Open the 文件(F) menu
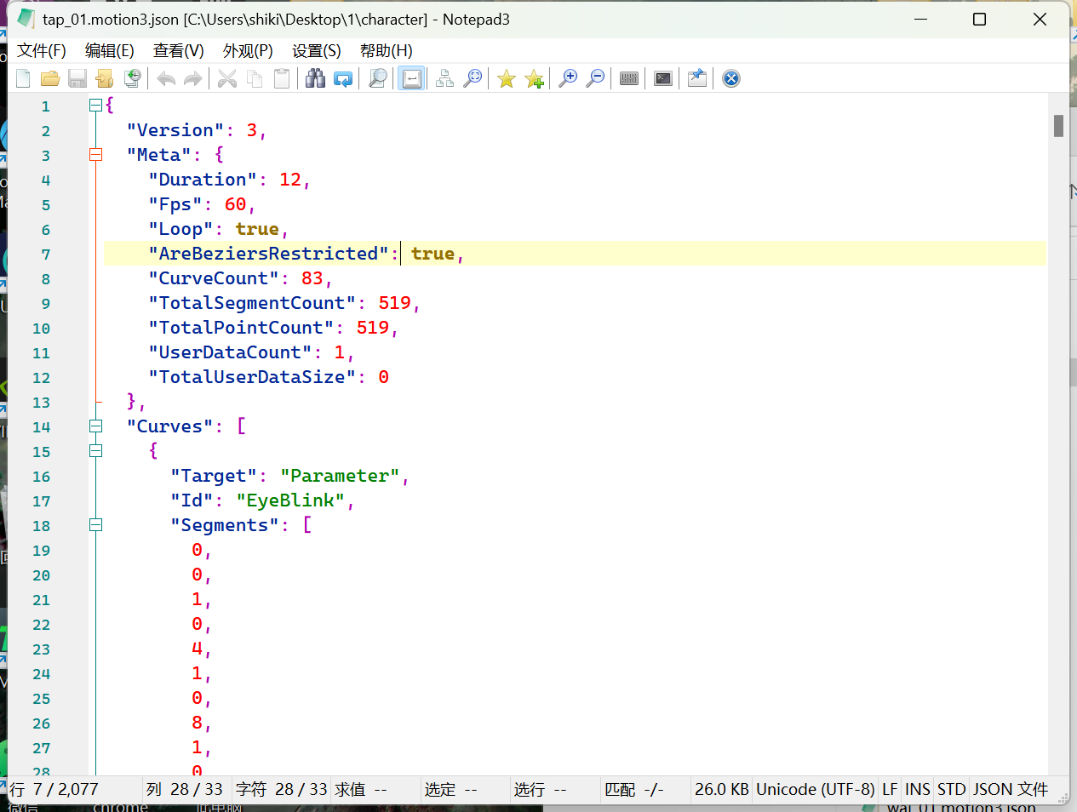The width and height of the screenshot is (1077, 812). coord(42,51)
